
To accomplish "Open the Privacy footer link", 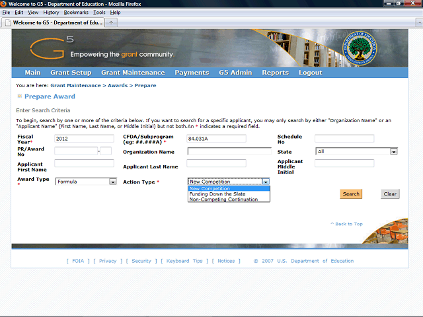I will [108, 261].
